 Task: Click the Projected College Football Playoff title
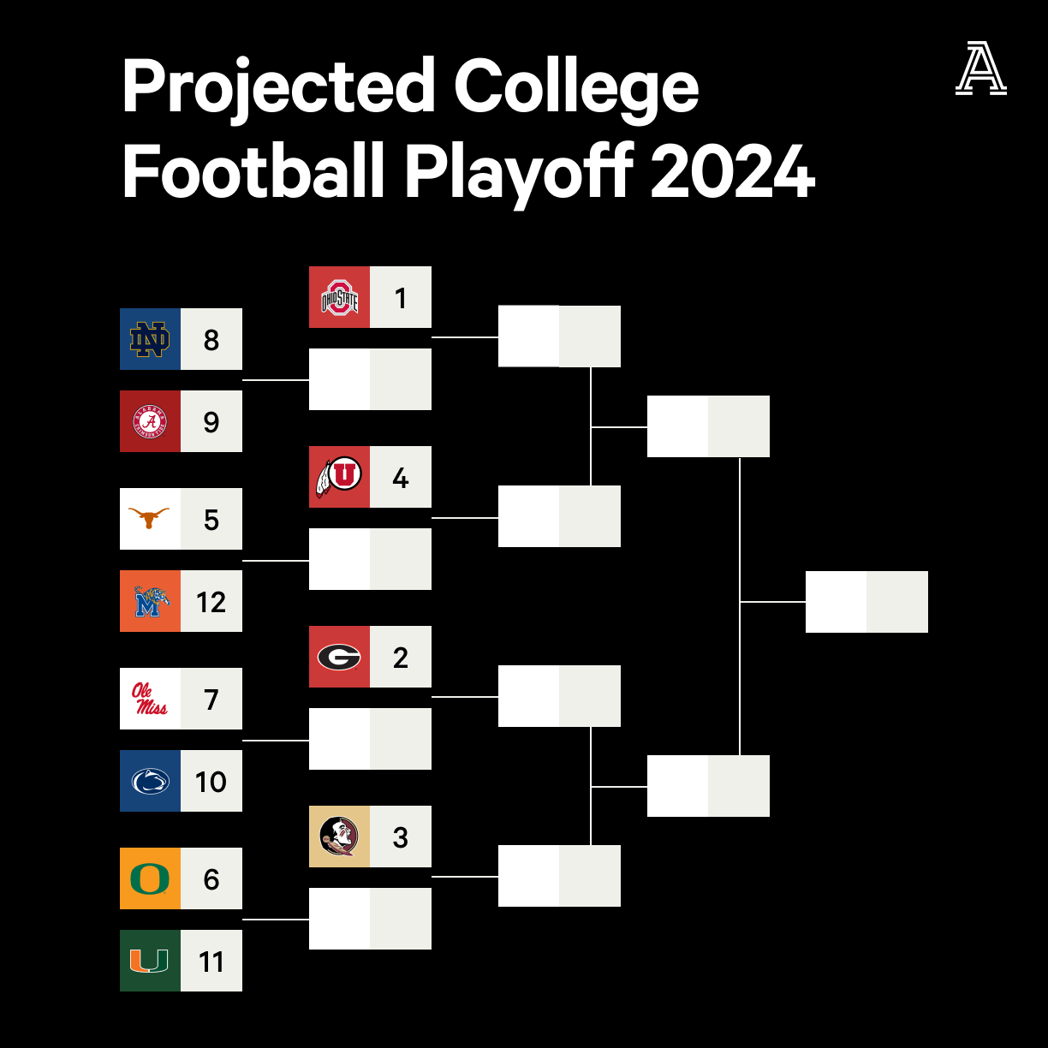[x=468, y=128]
